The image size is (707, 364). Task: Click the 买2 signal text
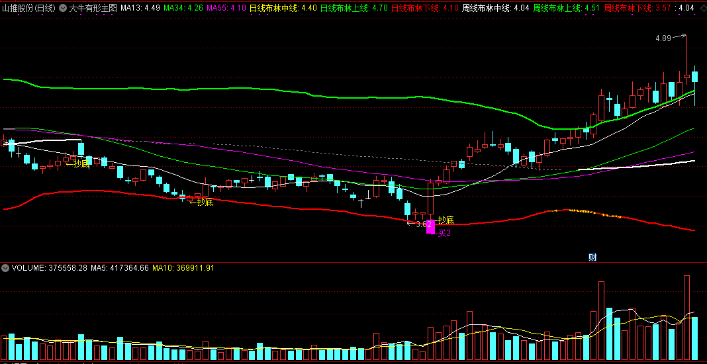445,234
